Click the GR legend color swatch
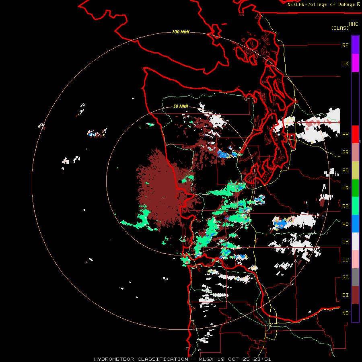This screenshot has width=362, height=362. coord(355,152)
